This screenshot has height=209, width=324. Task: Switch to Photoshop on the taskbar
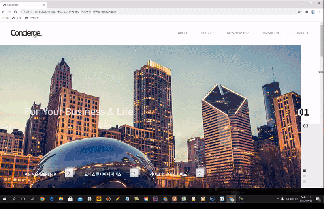(212, 199)
